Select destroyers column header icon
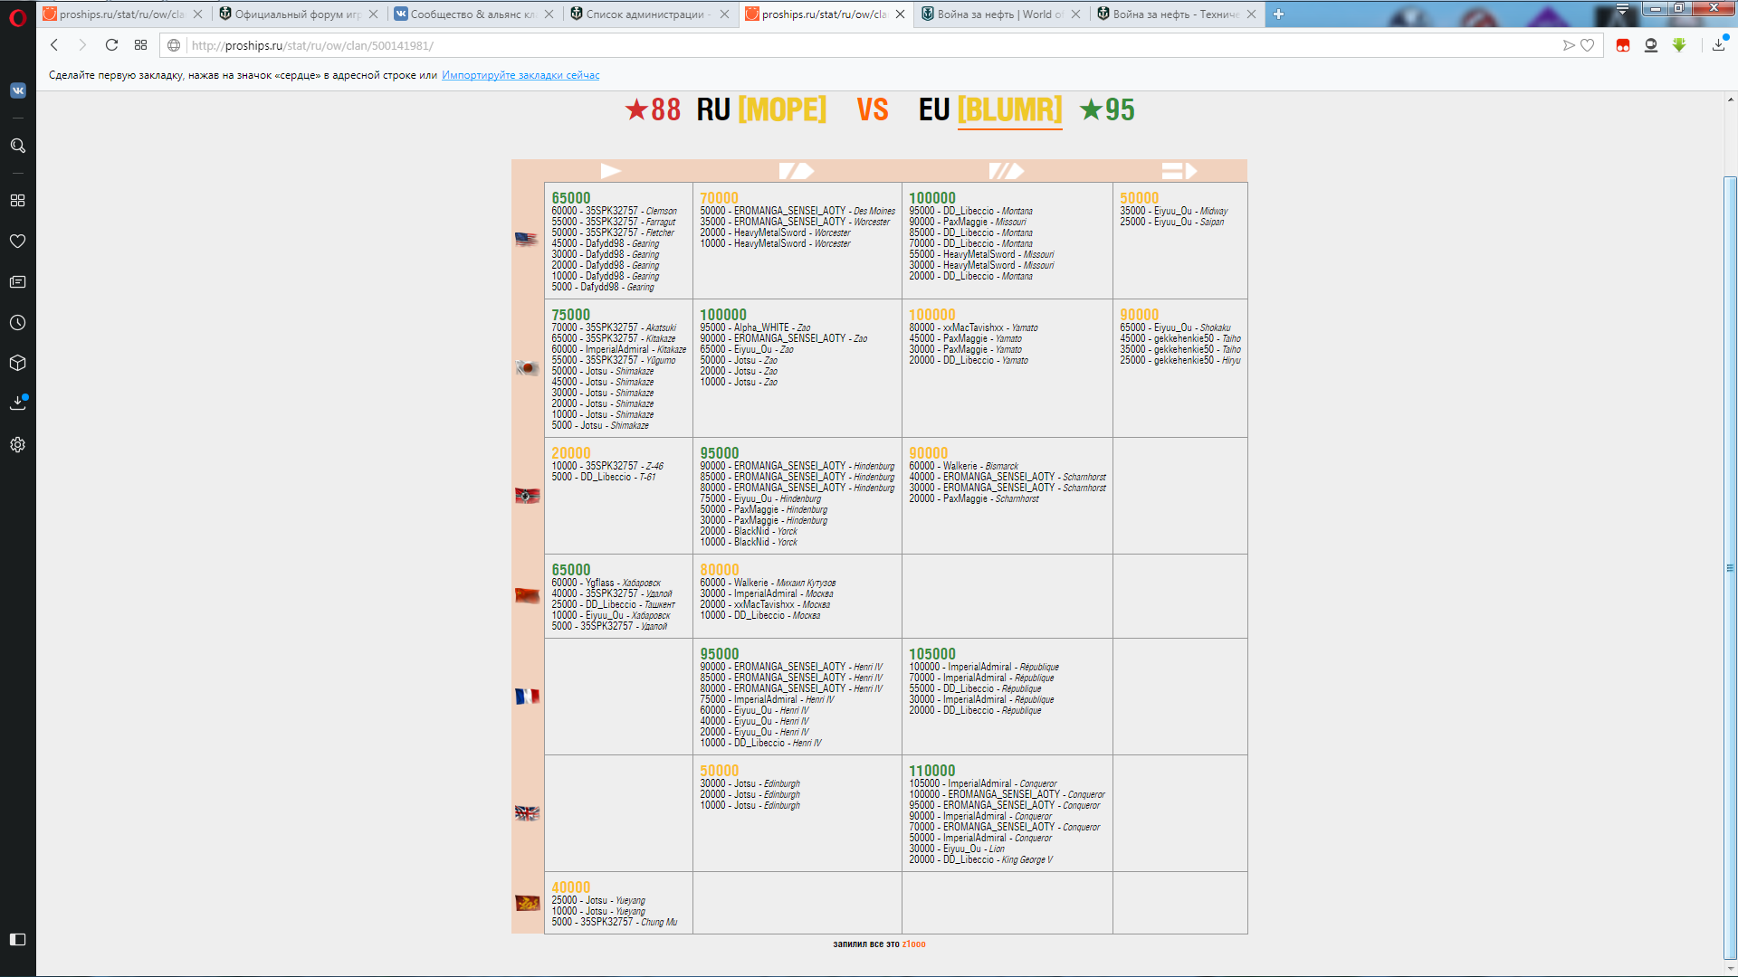The width and height of the screenshot is (1738, 977). pyautogui.click(x=611, y=171)
